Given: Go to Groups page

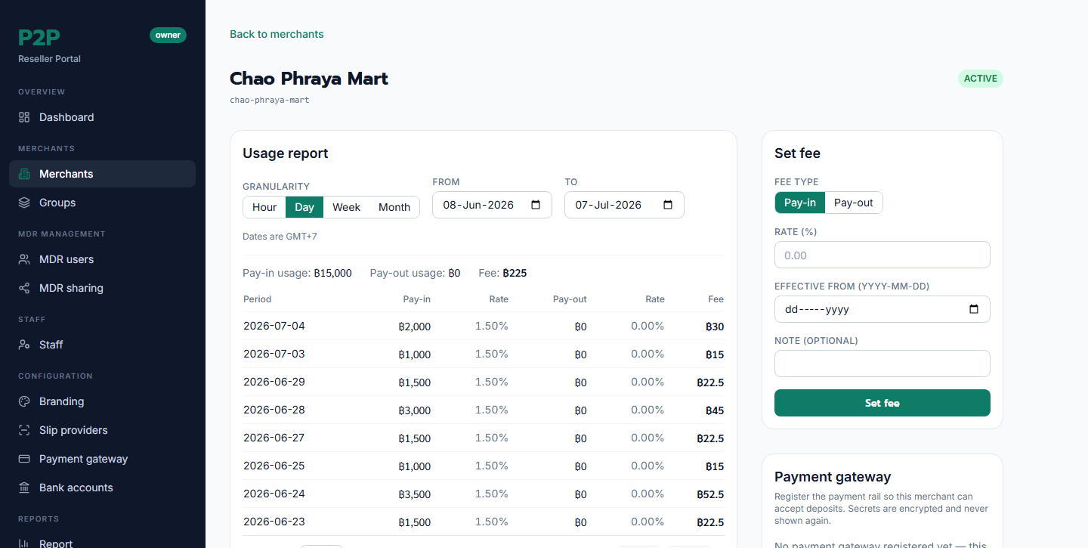Looking at the screenshot, I should (102, 203).
